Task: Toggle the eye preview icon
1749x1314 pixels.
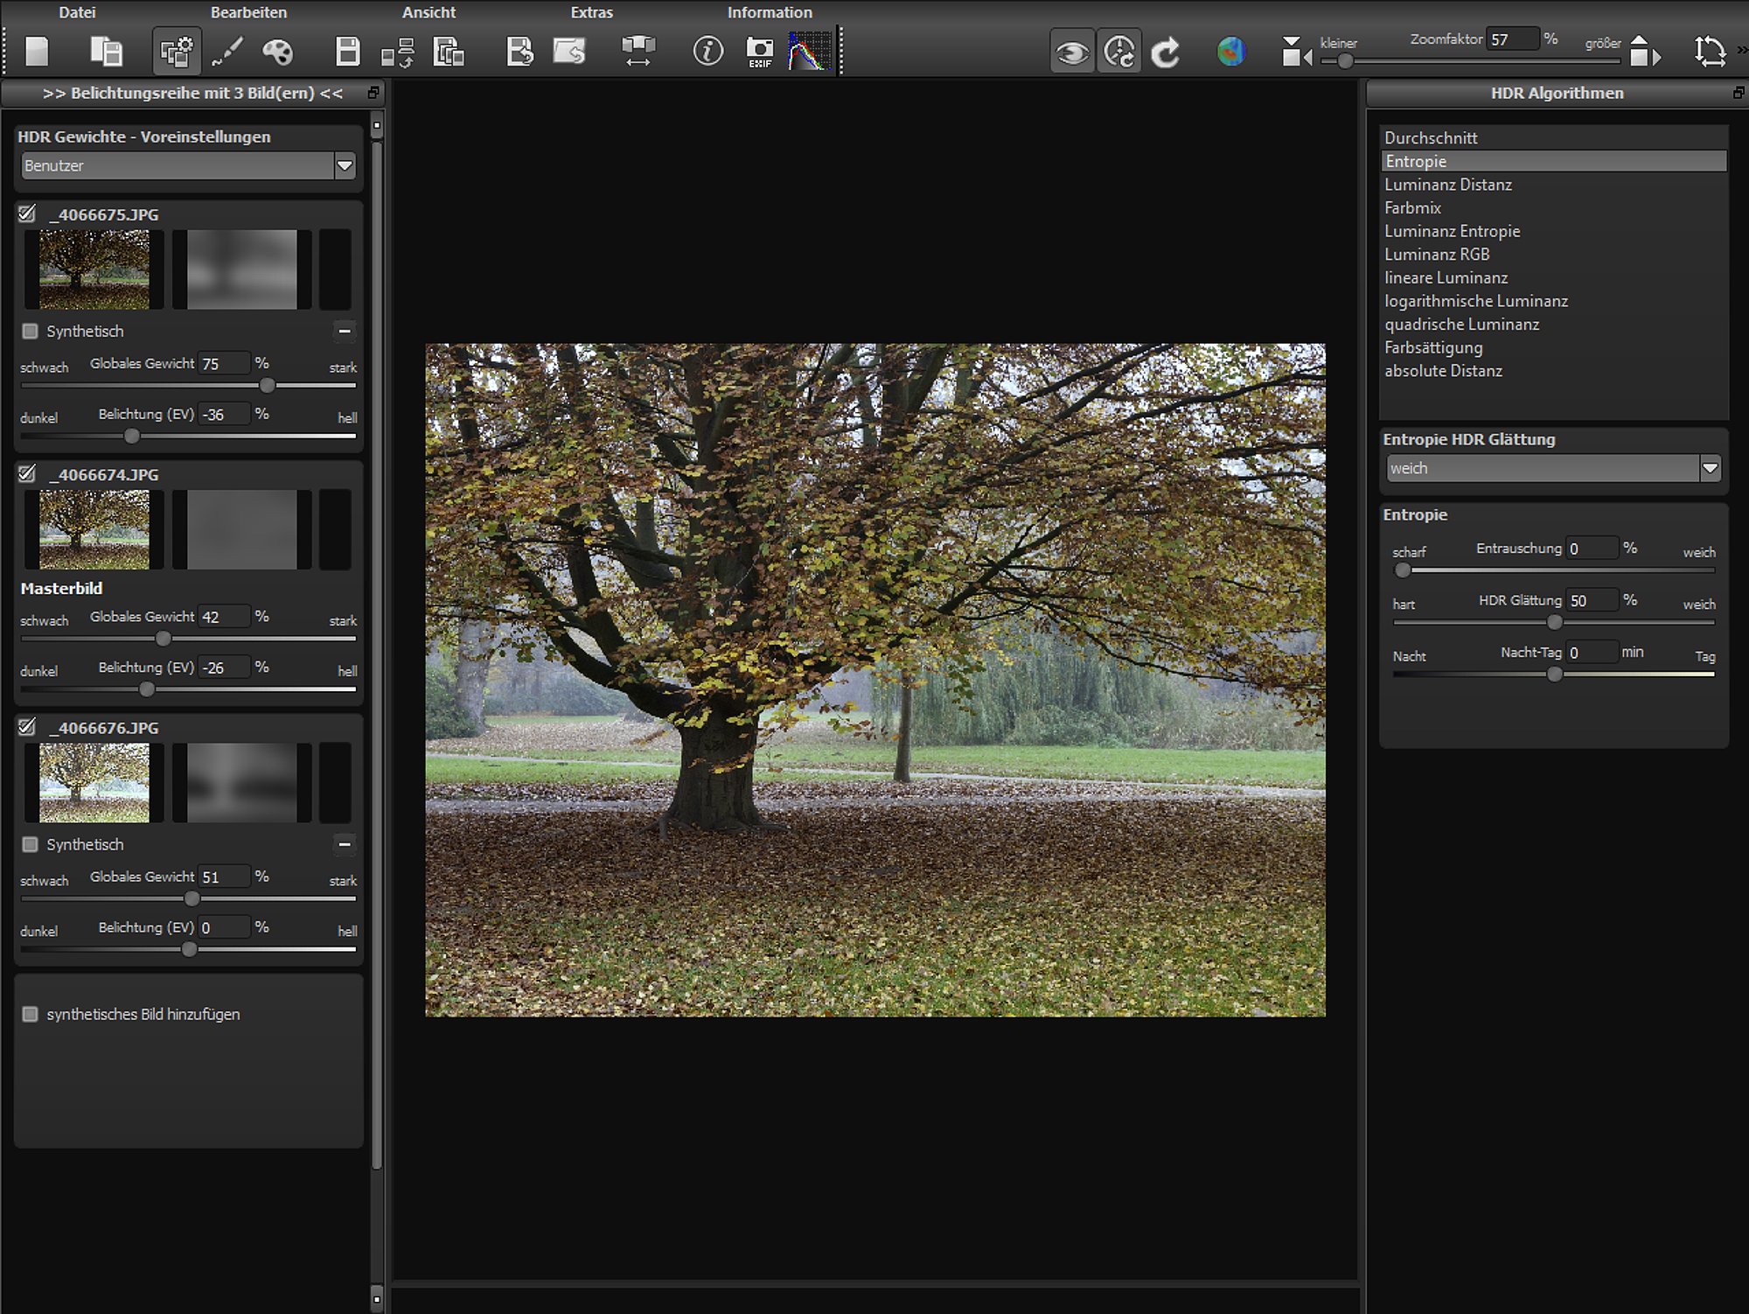Action: [1072, 52]
